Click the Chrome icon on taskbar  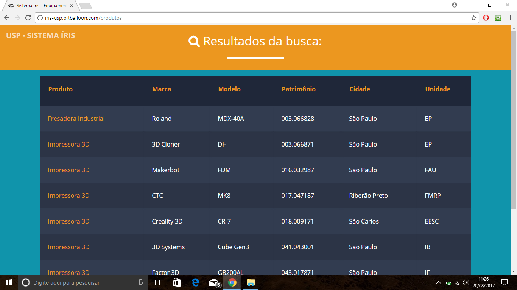232,282
